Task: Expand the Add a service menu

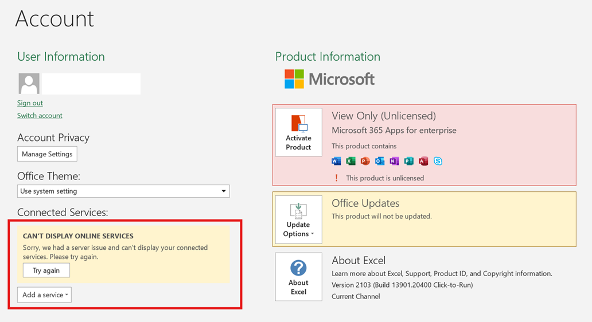Action: pyautogui.click(x=45, y=295)
